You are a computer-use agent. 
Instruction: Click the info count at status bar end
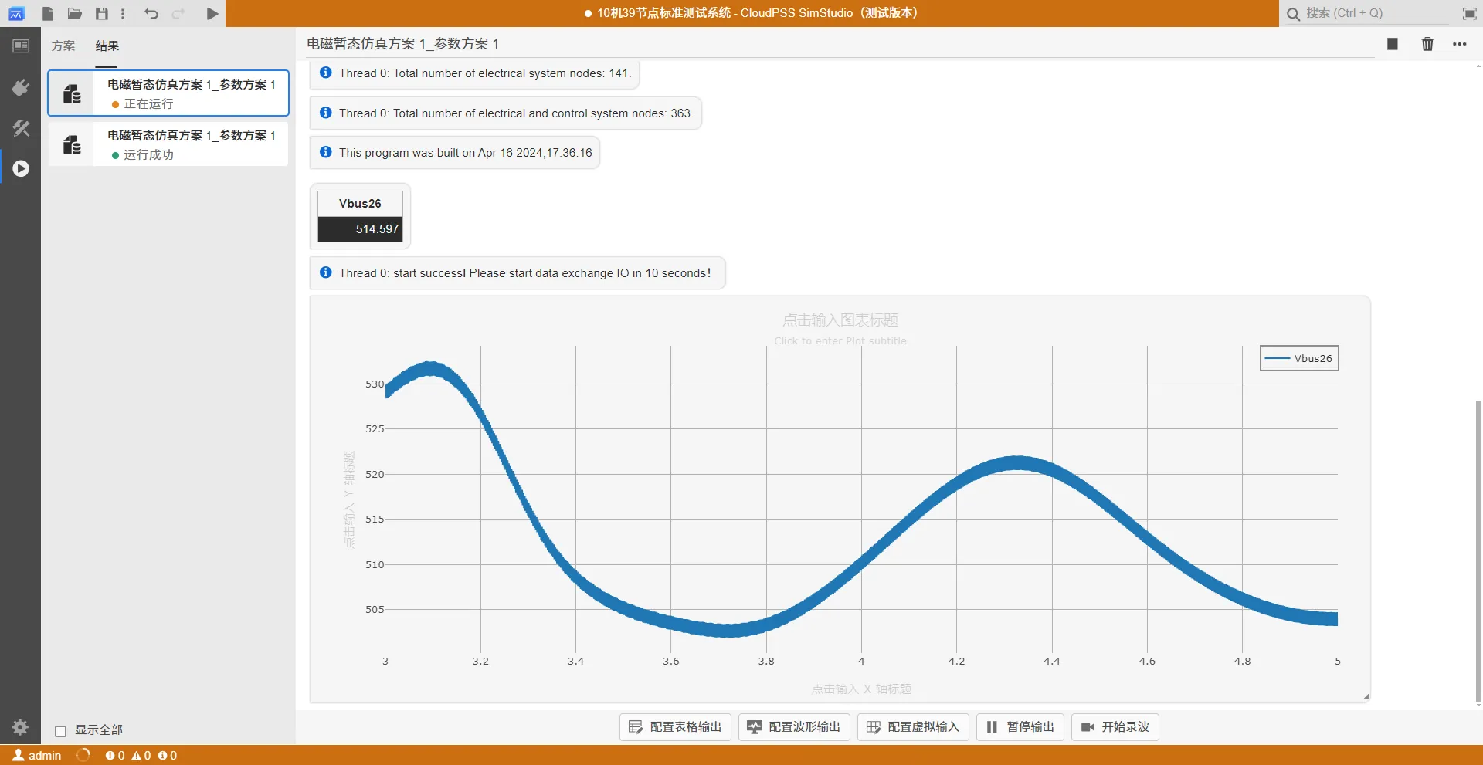(168, 755)
